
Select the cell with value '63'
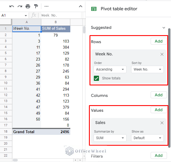point(56,77)
